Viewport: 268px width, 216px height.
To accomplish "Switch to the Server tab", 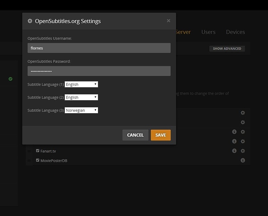I will pos(183,32).
